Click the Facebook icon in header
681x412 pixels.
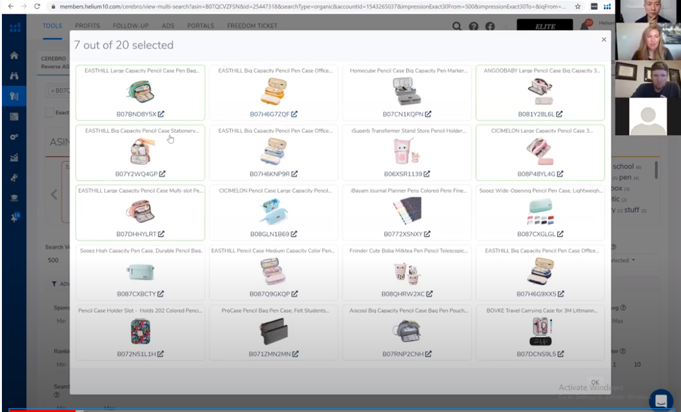click(490, 26)
